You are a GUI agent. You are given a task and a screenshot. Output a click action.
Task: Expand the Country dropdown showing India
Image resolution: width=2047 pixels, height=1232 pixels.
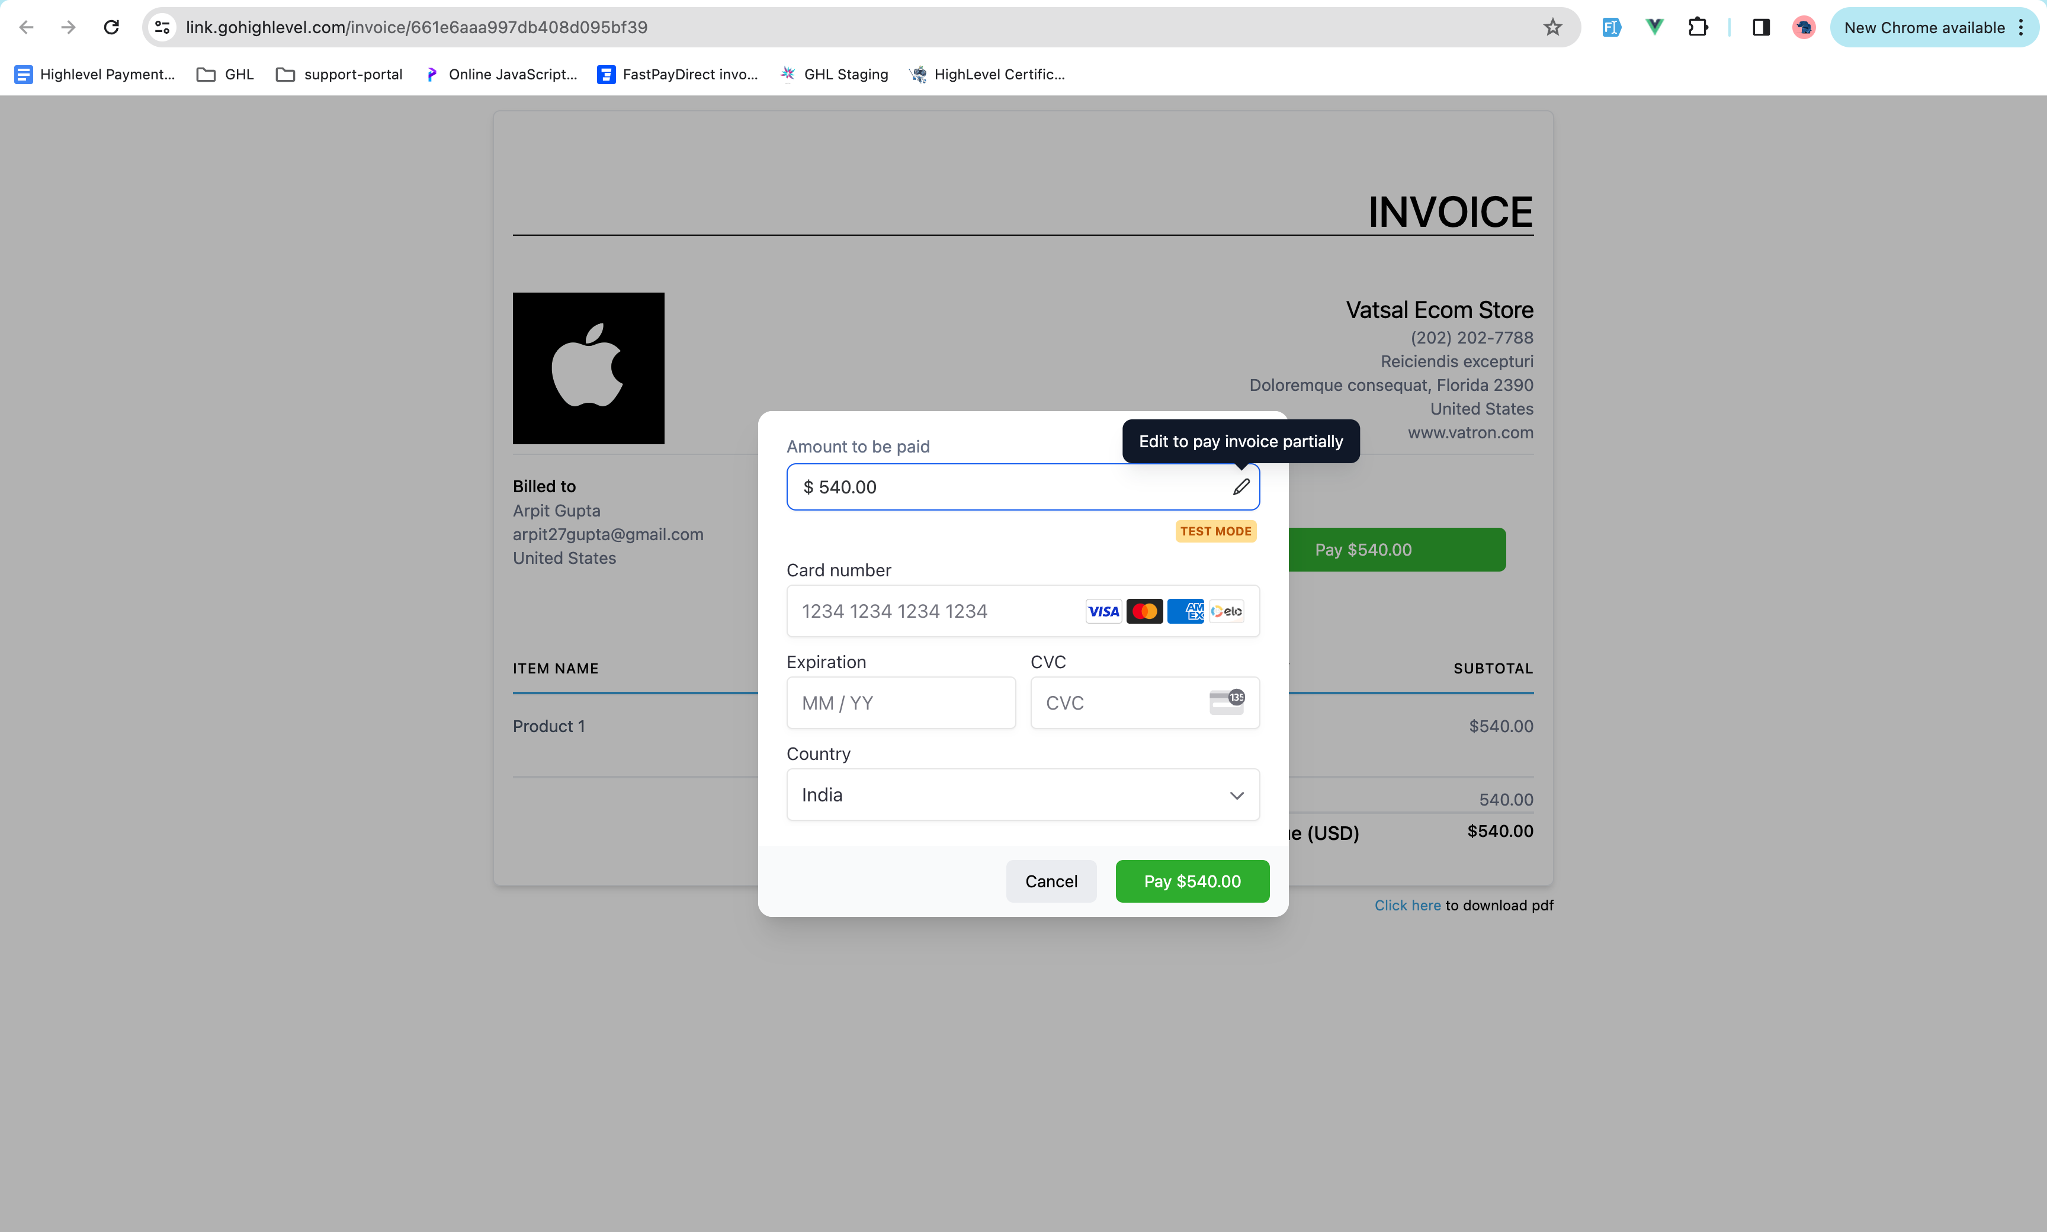(x=1022, y=794)
